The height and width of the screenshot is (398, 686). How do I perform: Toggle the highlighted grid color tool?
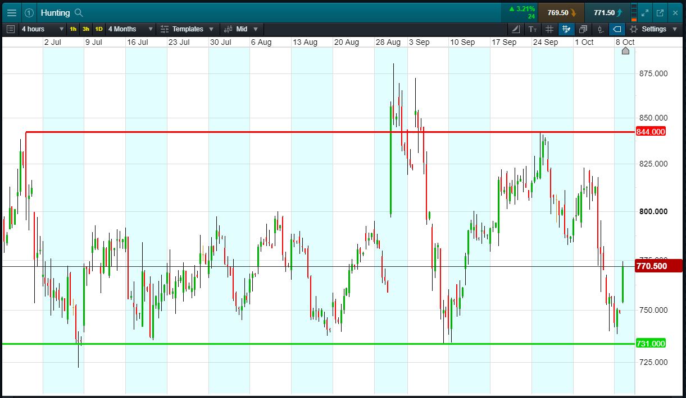[566, 29]
